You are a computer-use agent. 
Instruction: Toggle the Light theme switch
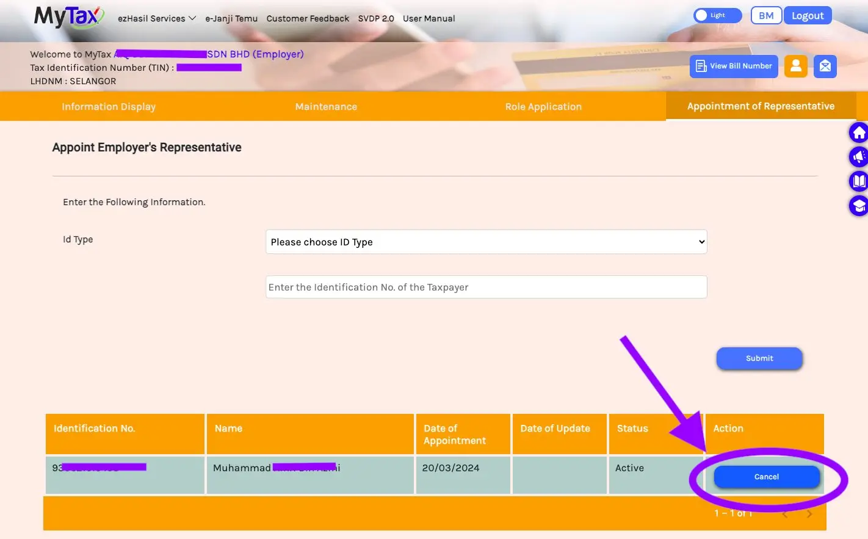717,15
